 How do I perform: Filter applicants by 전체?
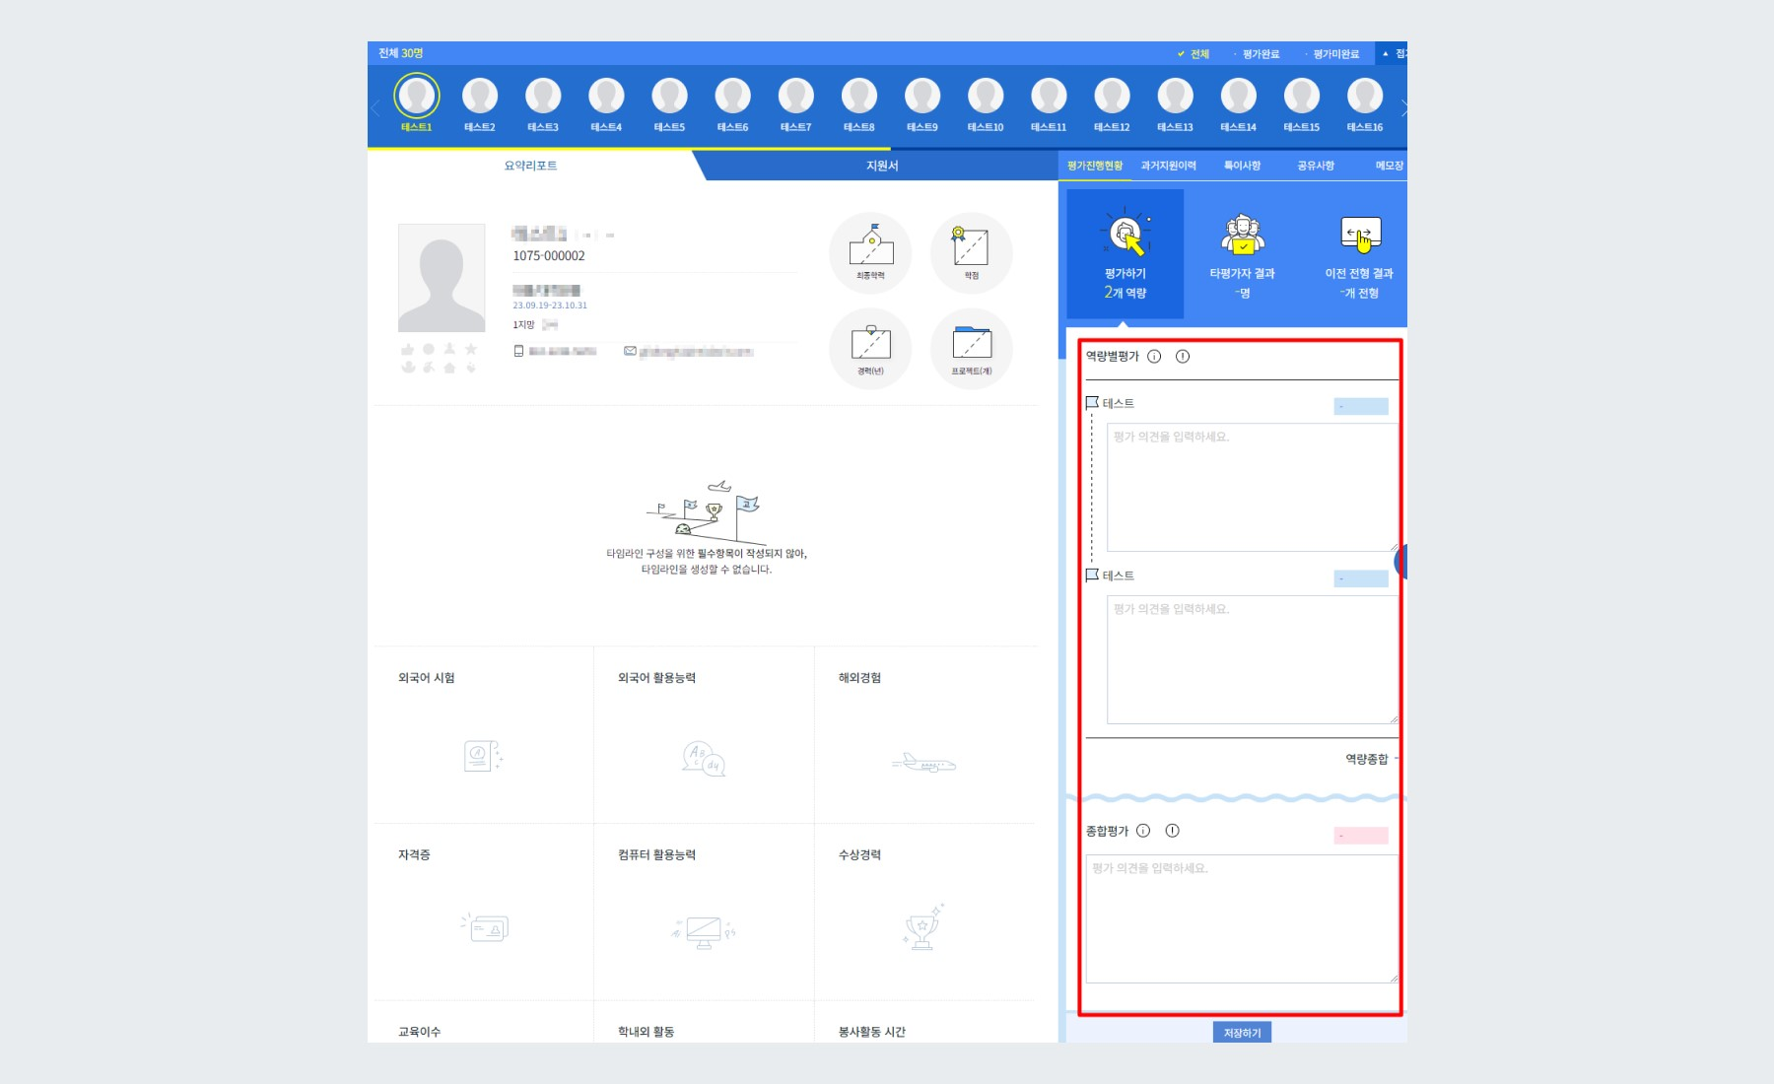click(x=1194, y=54)
